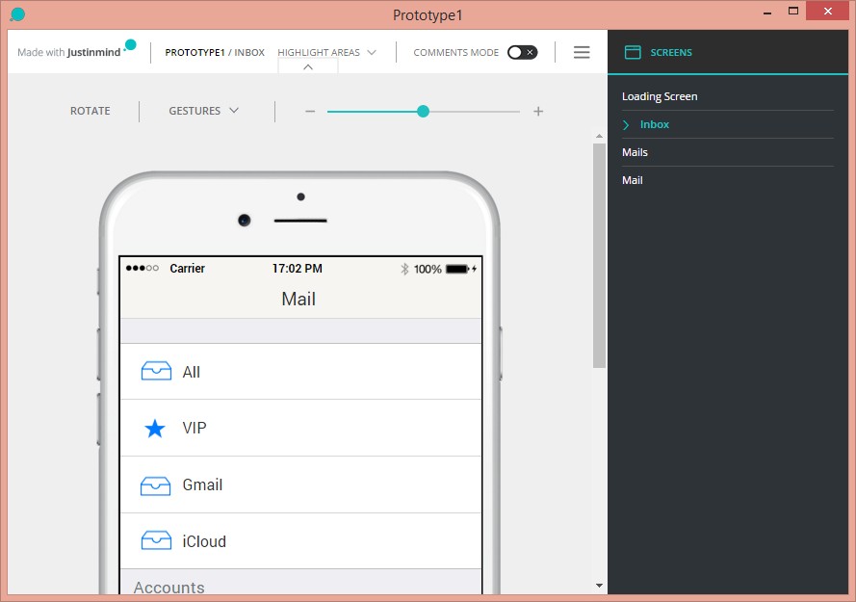Click the vertical scrollbar thumb
The height and width of the screenshot is (602, 856).
point(599,255)
